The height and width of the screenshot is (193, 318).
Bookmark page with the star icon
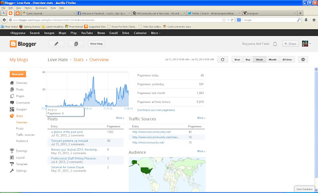[x=224, y=20]
